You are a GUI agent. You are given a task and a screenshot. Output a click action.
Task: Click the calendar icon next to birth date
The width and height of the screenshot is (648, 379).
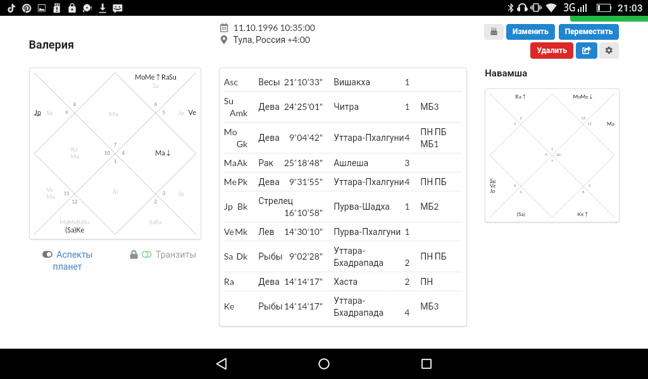pyautogui.click(x=223, y=28)
